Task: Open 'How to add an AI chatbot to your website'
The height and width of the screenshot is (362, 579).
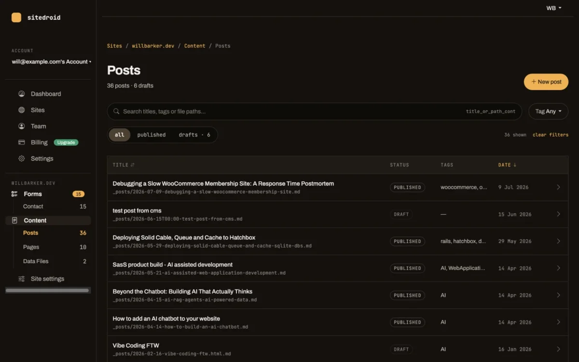Action: 166,319
